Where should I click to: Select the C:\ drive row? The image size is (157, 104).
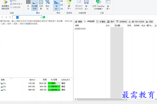tap(36, 83)
